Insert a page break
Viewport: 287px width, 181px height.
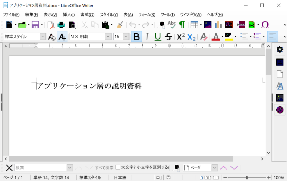coord(241,25)
